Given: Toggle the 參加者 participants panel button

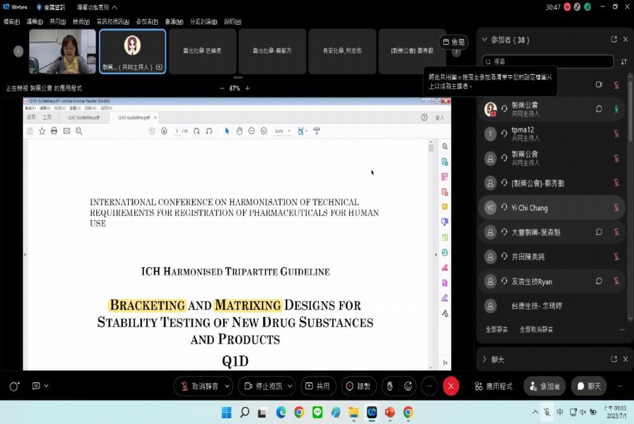Looking at the screenshot, I should click(544, 386).
